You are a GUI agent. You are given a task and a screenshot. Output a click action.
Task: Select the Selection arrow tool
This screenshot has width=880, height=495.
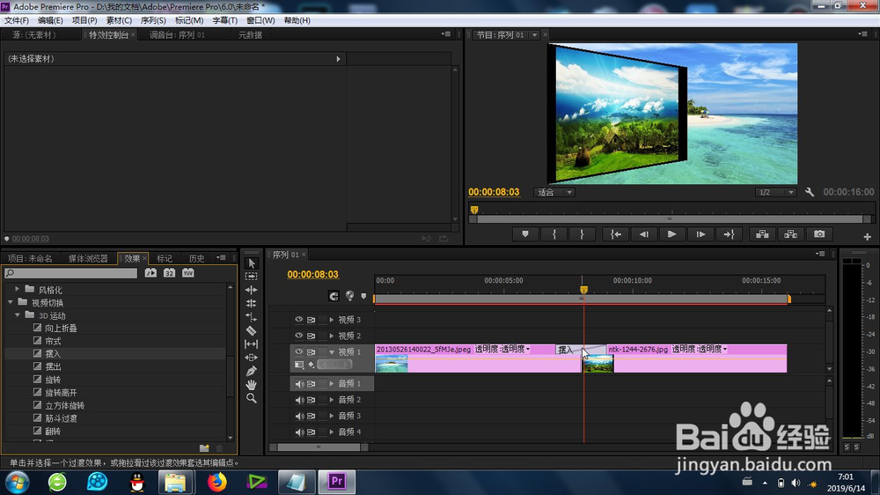coord(252,263)
